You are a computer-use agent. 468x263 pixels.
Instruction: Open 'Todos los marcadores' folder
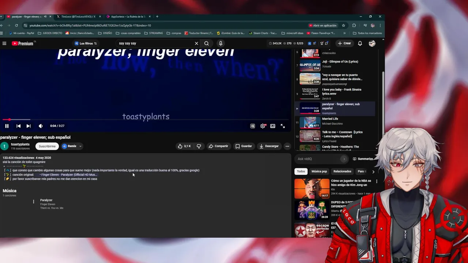click(367, 33)
